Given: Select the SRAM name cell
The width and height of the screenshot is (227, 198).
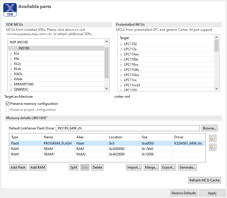Looking at the screenshot, I should 58,149.
